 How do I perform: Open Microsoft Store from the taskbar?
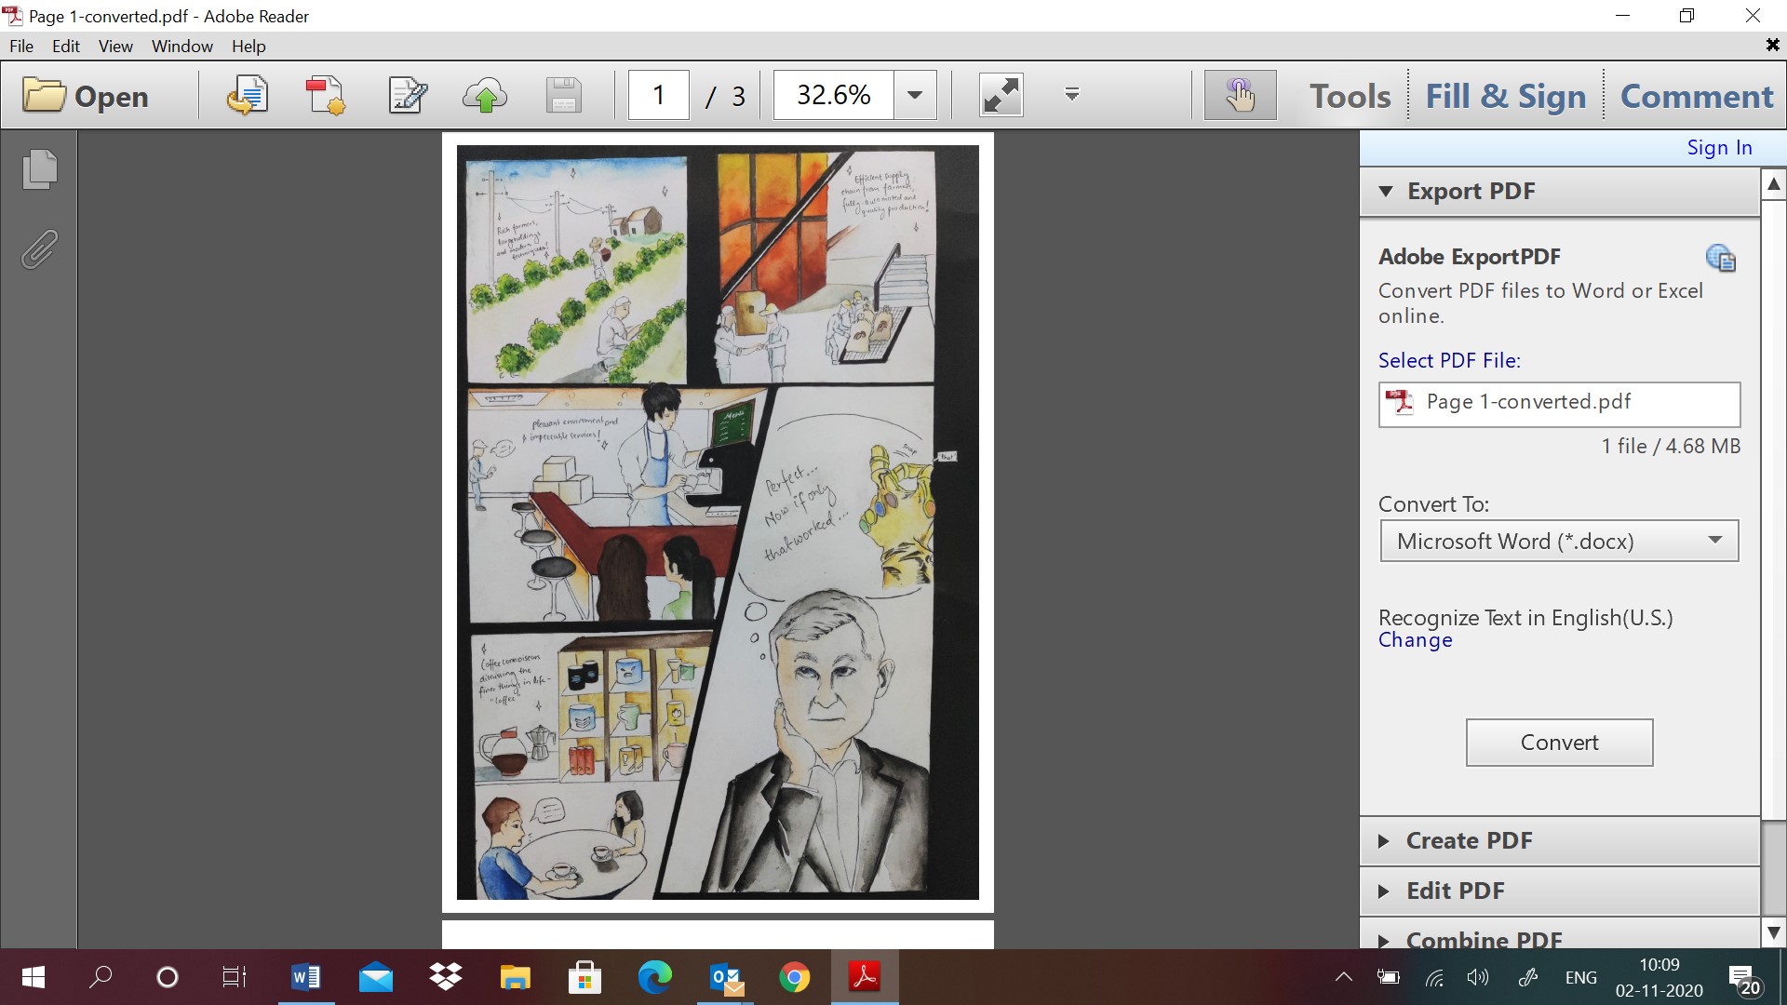coord(584,977)
